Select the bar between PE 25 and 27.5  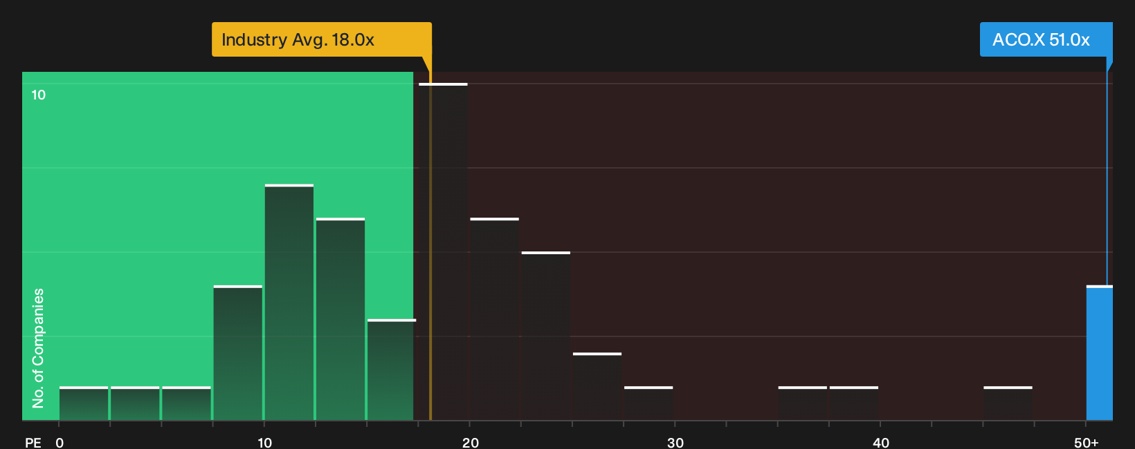tap(597, 387)
